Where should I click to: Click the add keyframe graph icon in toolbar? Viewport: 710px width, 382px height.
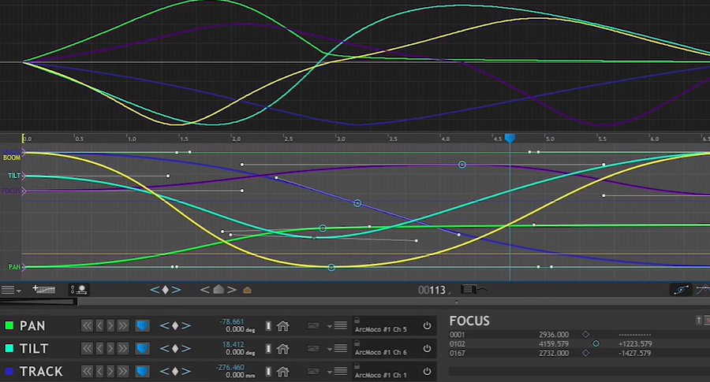(x=45, y=289)
